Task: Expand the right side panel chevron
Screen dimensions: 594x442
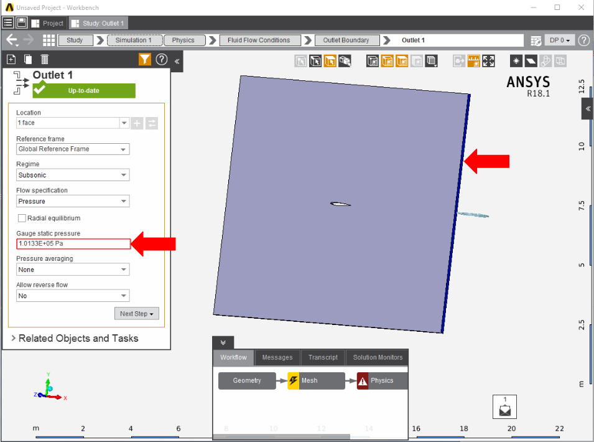Action: [588, 109]
